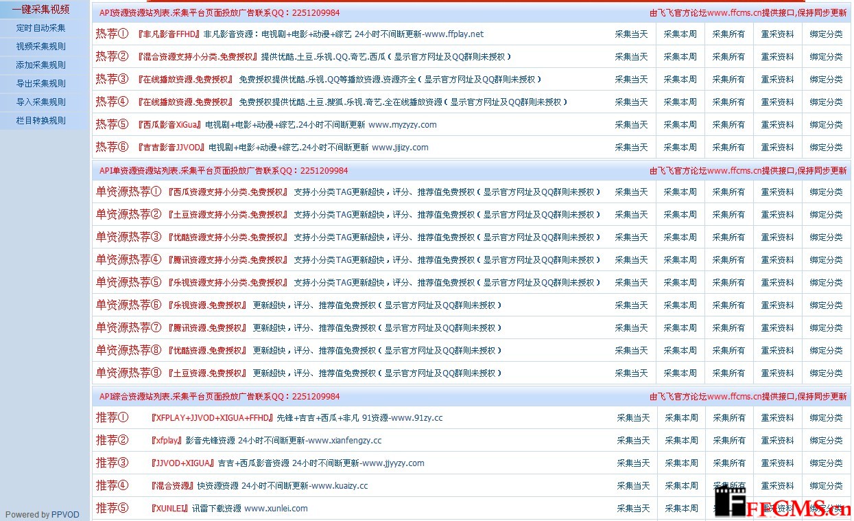Click 采集本周 for 非凡影音FFHD row
This screenshot has width=854, height=521.
[x=680, y=34]
